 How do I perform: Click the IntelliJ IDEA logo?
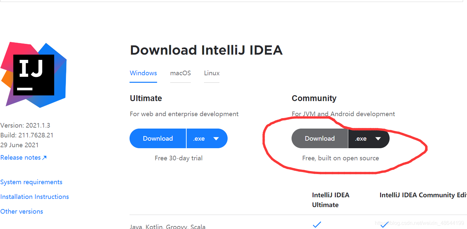coord(33,75)
